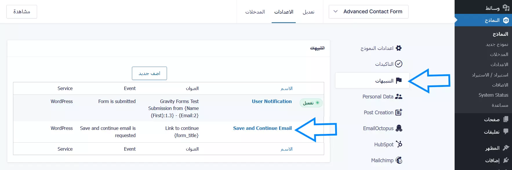Click the checkmark Confirmations icon

tap(399, 64)
